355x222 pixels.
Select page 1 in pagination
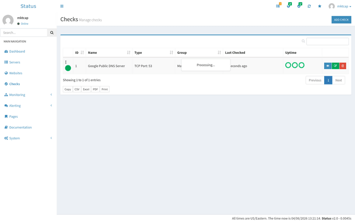tap(328, 80)
